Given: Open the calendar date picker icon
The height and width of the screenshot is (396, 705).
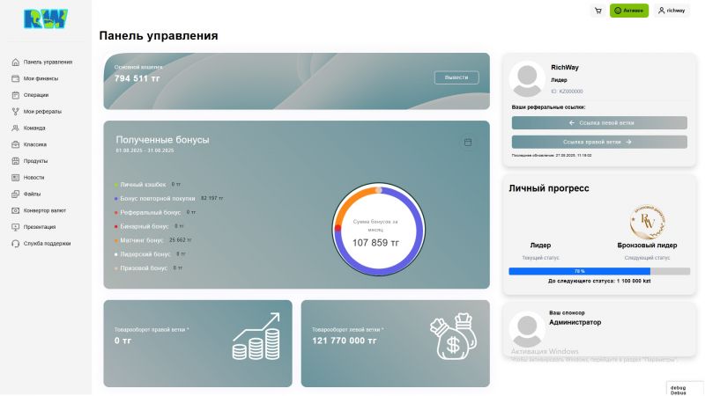Looking at the screenshot, I should click(468, 142).
